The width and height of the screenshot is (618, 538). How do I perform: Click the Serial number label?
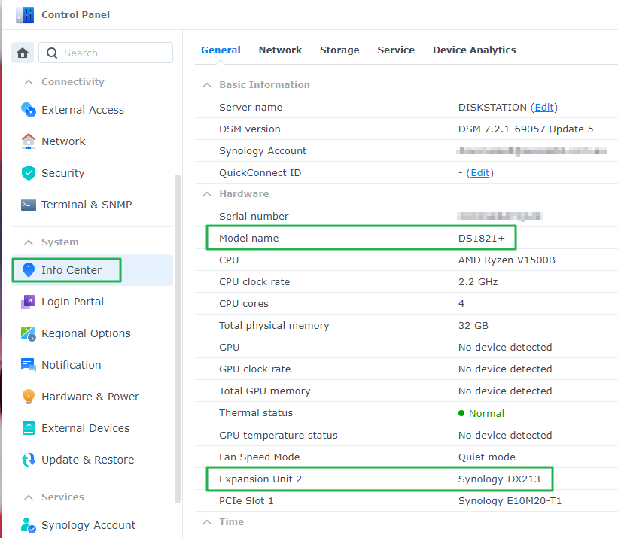pyautogui.click(x=254, y=216)
